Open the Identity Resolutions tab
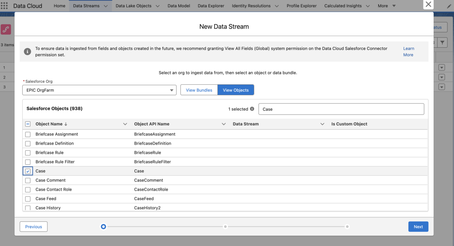This screenshot has width=454, height=246. pyautogui.click(x=251, y=6)
